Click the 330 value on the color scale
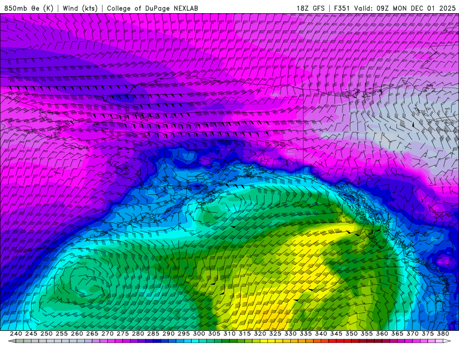Screen dimensions: 459x344 [290, 334]
